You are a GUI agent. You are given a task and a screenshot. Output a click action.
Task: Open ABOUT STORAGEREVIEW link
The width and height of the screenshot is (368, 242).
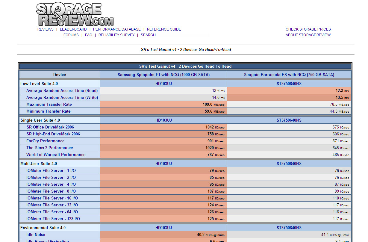308,35
